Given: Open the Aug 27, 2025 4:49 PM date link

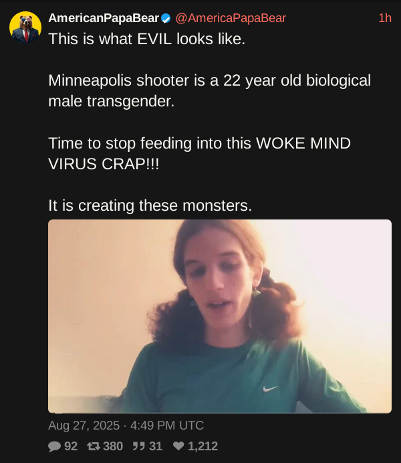Looking at the screenshot, I should pos(126,426).
